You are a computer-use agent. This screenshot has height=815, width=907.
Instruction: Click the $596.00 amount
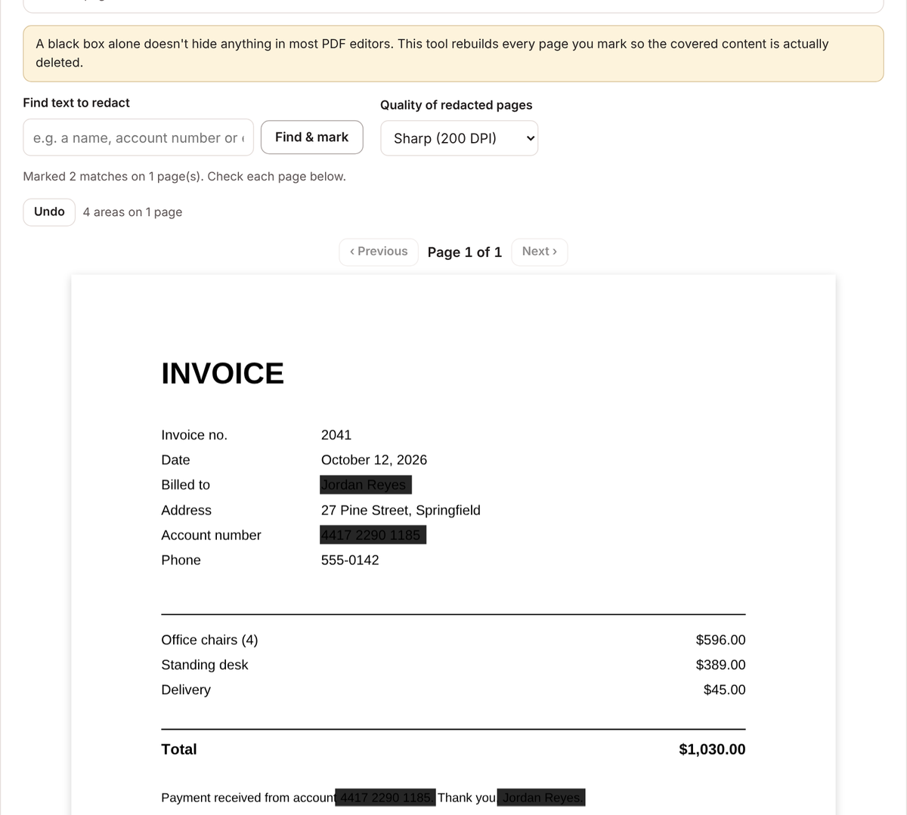(x=720, y=641)
